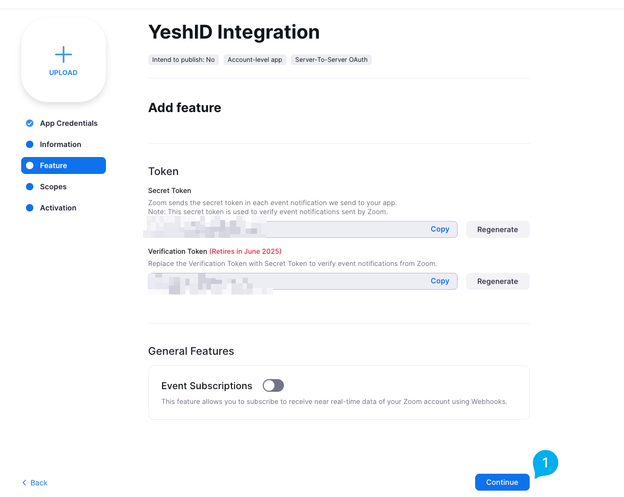Click the blue Continue button
The image size is (624, 497).
pos(502,482)
